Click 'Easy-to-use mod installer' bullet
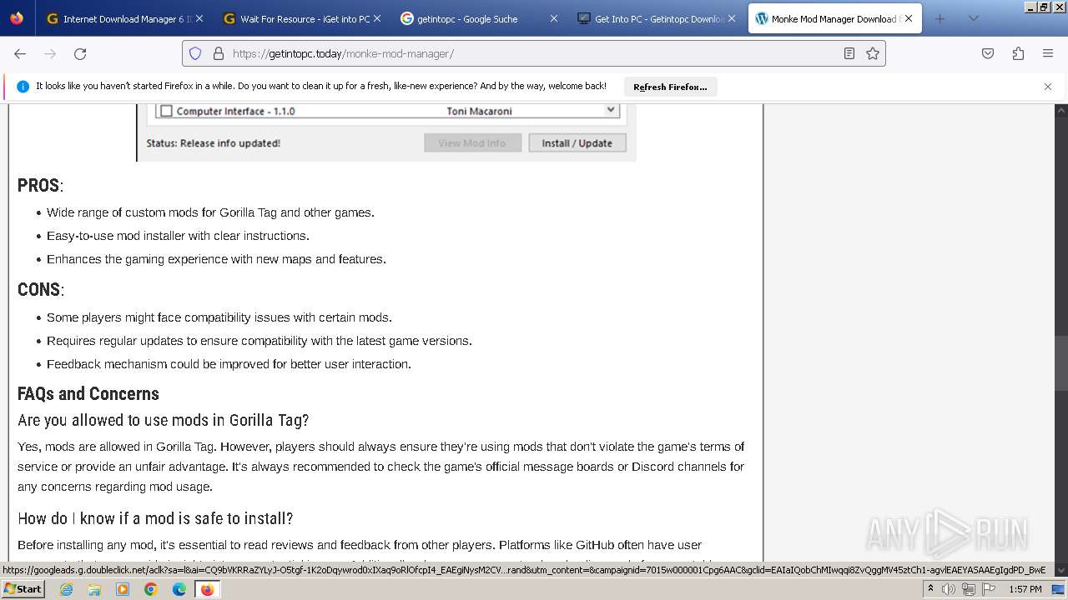 click(178, 236)
